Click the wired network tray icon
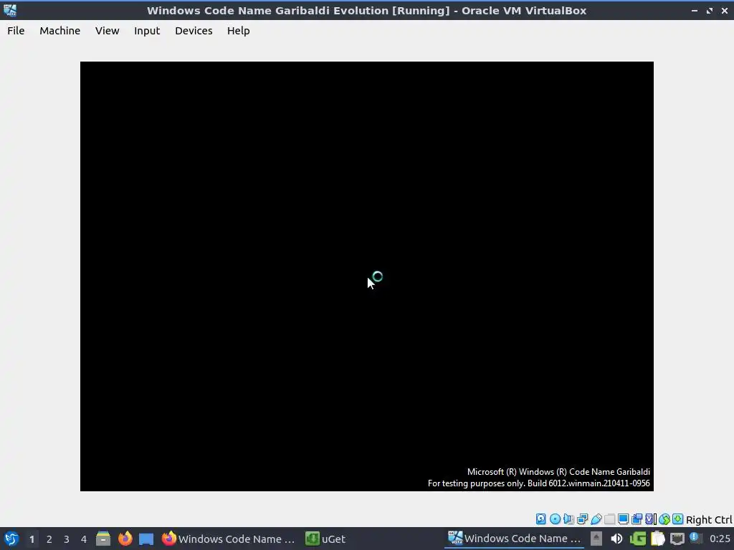 [x=677, y=539]
